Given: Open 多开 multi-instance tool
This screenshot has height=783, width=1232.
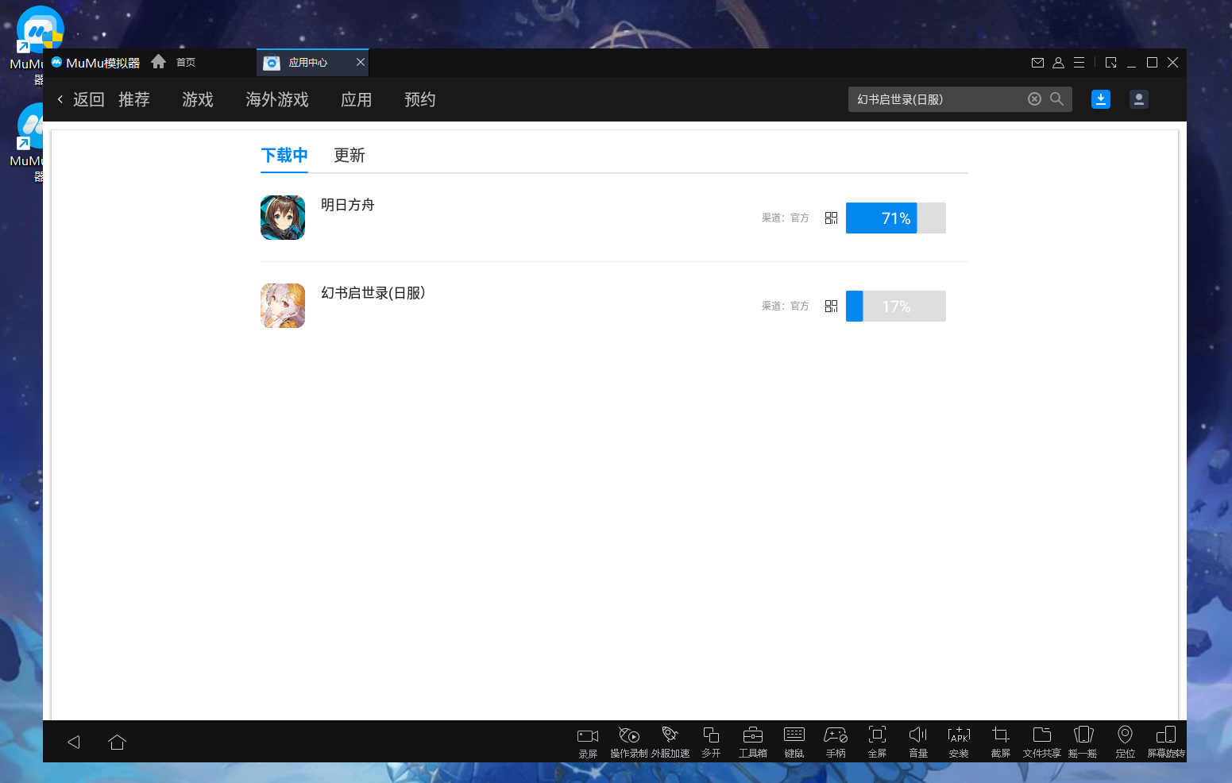Looking at the screenshot, I should [x=711, y=742].
